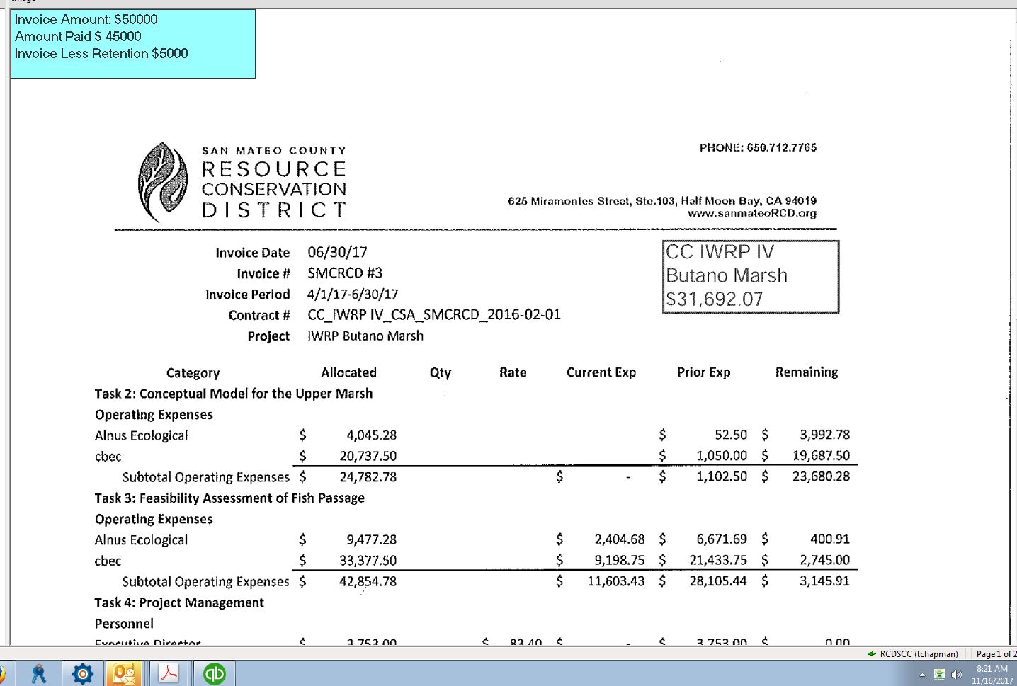1017x686 pixels.
Task: Click the RCDSCC (tchapman) status entry
Action: [x=919, y=653]
